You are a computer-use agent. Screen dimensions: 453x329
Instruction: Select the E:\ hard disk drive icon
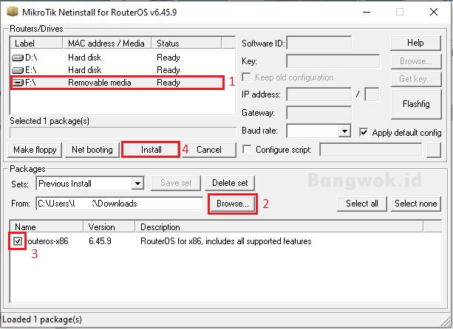[x=18, y=70]
